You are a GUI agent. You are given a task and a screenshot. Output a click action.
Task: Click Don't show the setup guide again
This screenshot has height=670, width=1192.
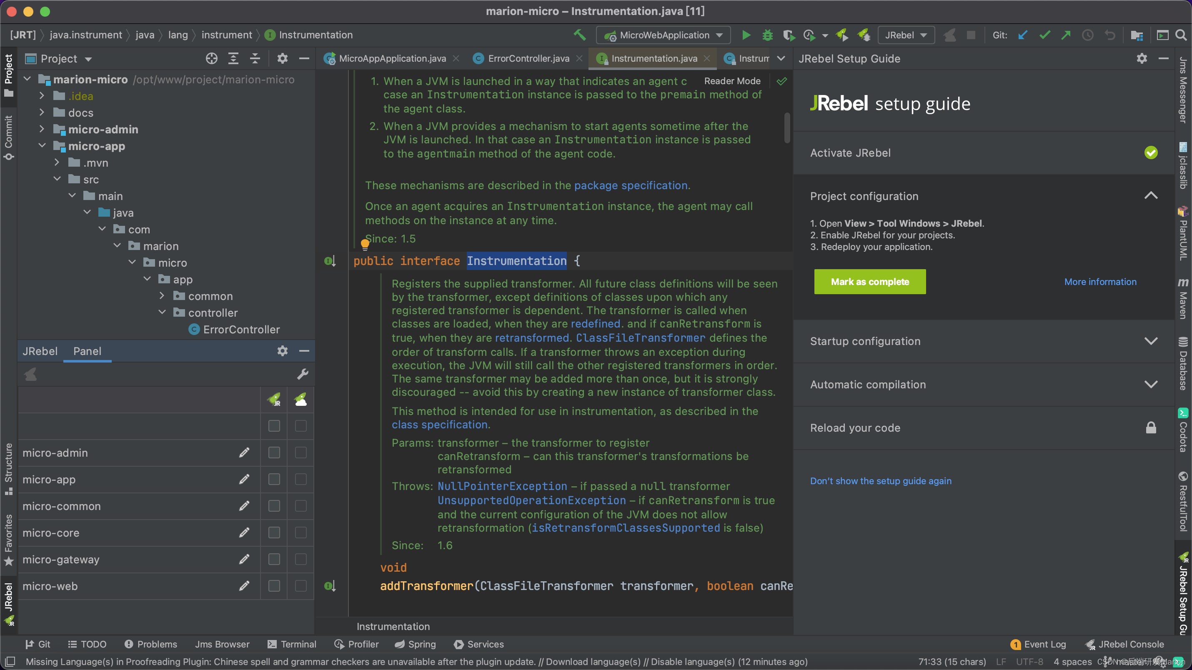pyautogui.click(x=881, y=481)
